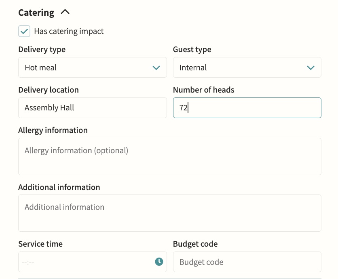Screen dimensions: 338x279
Task: Click the Budget code label
Action: pyautogui.click(x=195, y=244)
